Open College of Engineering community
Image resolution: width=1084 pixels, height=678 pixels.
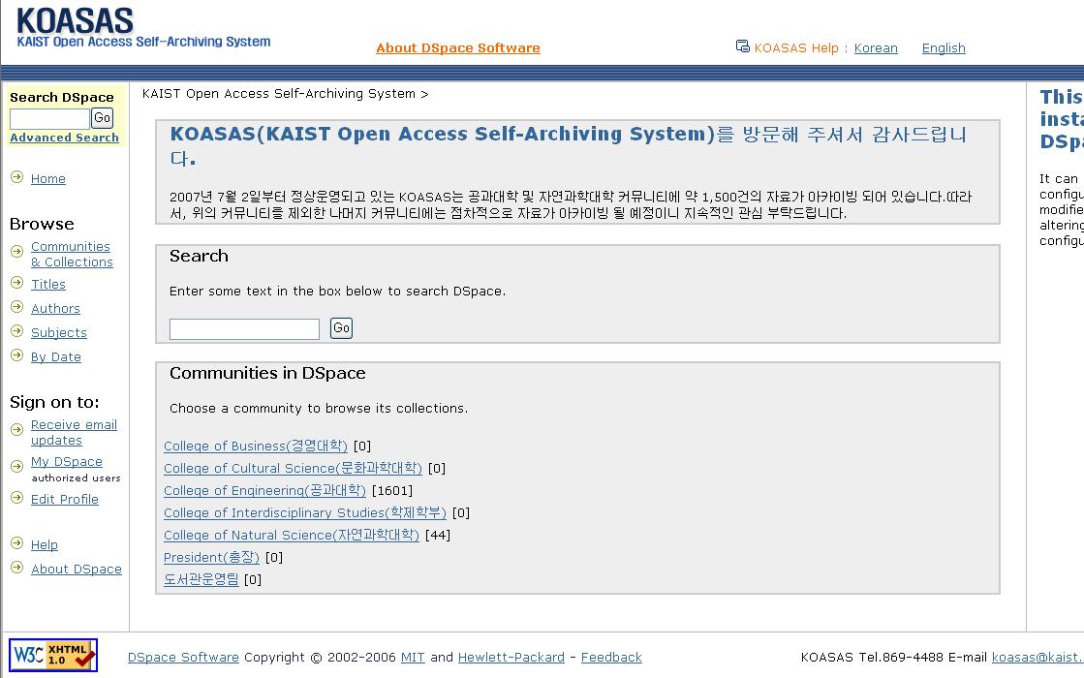tap(264, 490)
